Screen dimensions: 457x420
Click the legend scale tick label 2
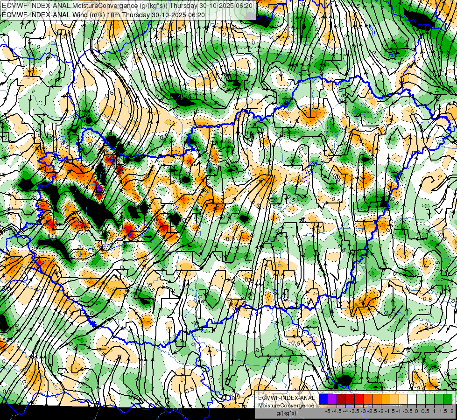(452, 411)
